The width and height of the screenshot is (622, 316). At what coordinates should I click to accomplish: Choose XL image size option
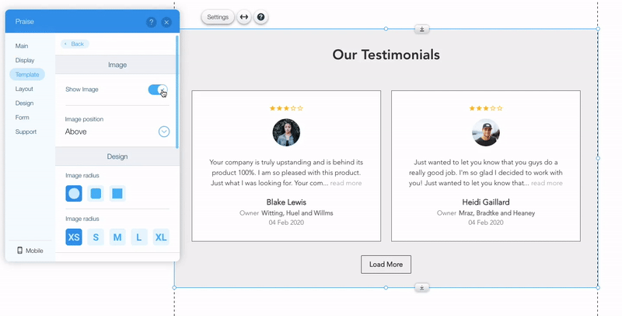161,237
